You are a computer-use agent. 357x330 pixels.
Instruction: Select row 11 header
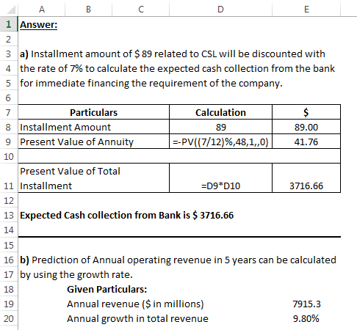[9, 178]
